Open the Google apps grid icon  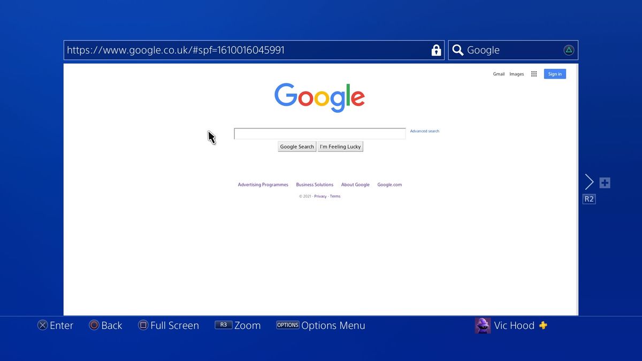(533, 74)
